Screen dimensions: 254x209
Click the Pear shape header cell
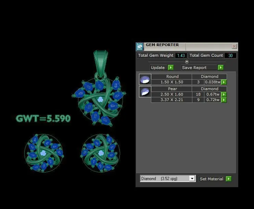click(x=173, y=89)
